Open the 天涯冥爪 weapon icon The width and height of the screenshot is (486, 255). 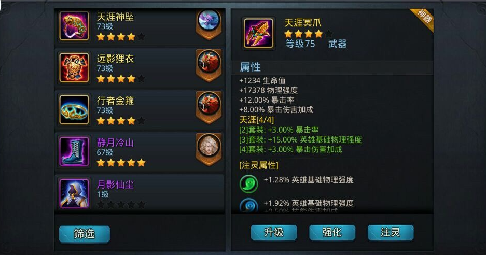pyautogui.click(x=258, y=33)
